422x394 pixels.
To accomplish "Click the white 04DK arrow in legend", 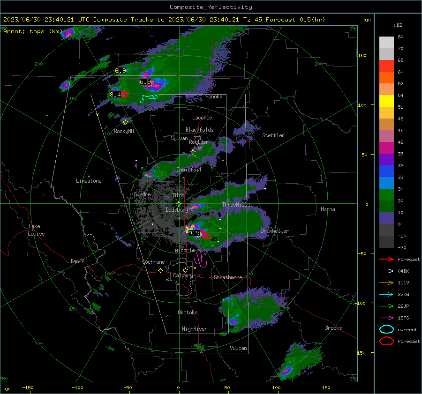I will tap(386, 271).
